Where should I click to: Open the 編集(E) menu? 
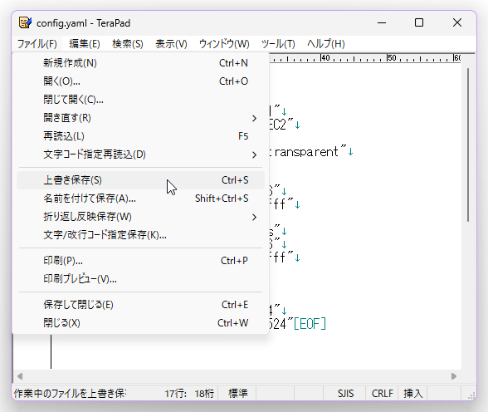85,44
